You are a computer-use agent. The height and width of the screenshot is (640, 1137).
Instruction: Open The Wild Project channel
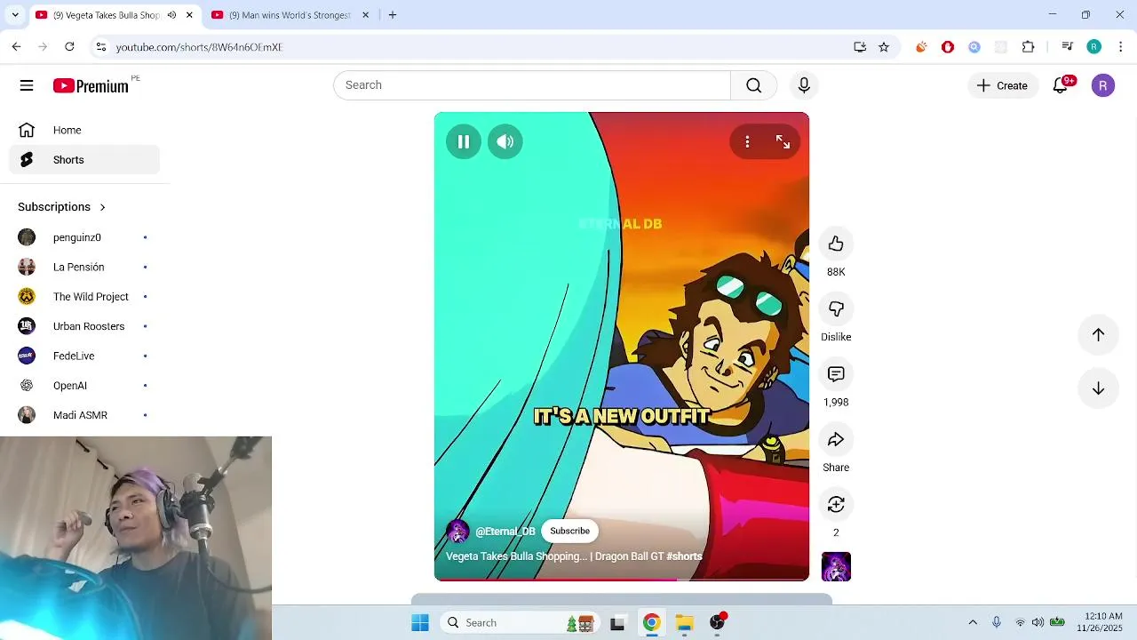[x=84, y=297]
